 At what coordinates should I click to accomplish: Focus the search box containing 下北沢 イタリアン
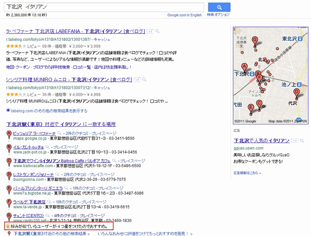pyautogui.click(x=104, y=7)
